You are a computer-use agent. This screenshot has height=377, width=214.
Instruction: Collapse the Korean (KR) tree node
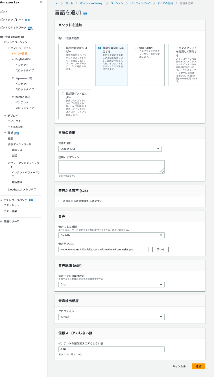13,97
